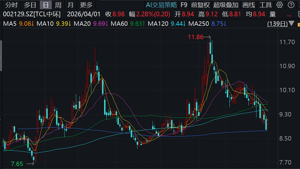Screen dimensions: 300x169
Task: Click the gray left-edge scrollbar handle
Action: coord(1,56)
